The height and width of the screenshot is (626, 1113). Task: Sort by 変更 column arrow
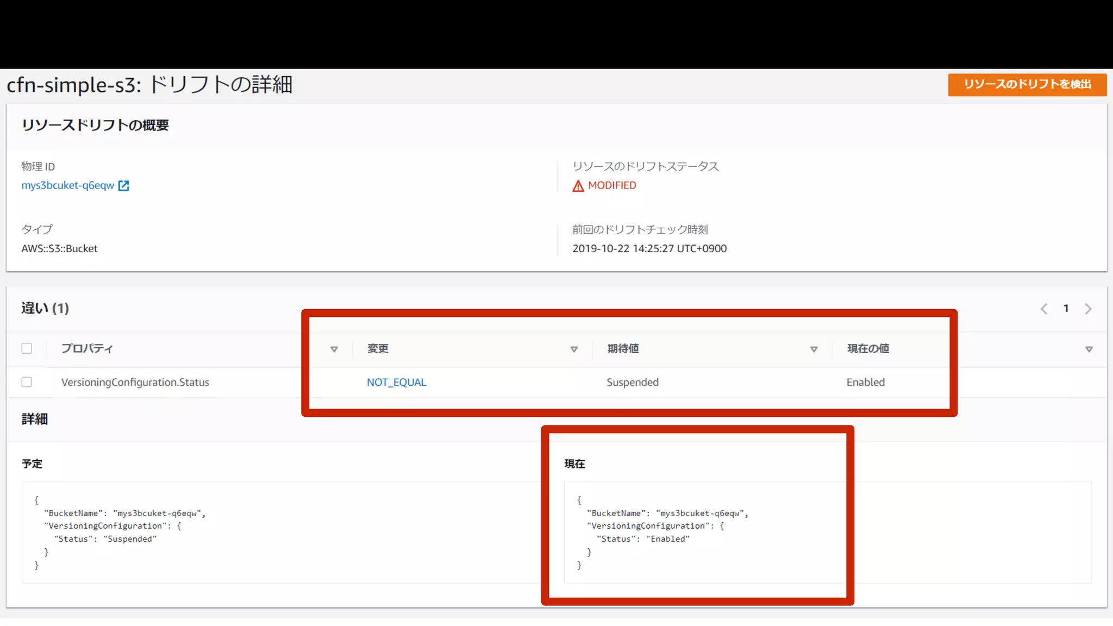point(574,349)
